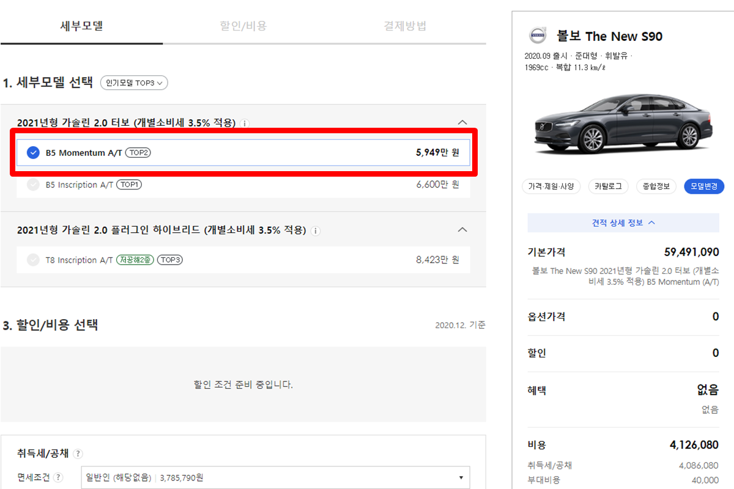
Task: Click 가격·제원·사양 button
Action: (x=550, y=186)
